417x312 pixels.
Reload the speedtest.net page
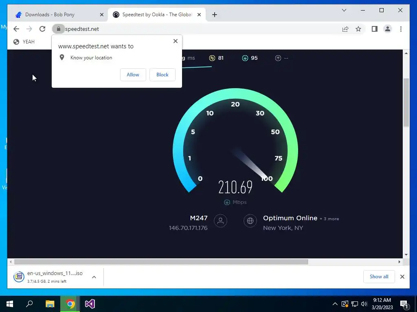tap(42, 29)
